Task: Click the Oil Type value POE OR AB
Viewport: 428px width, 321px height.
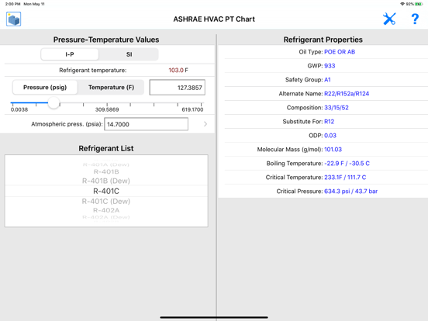Action: pos(340,52)
